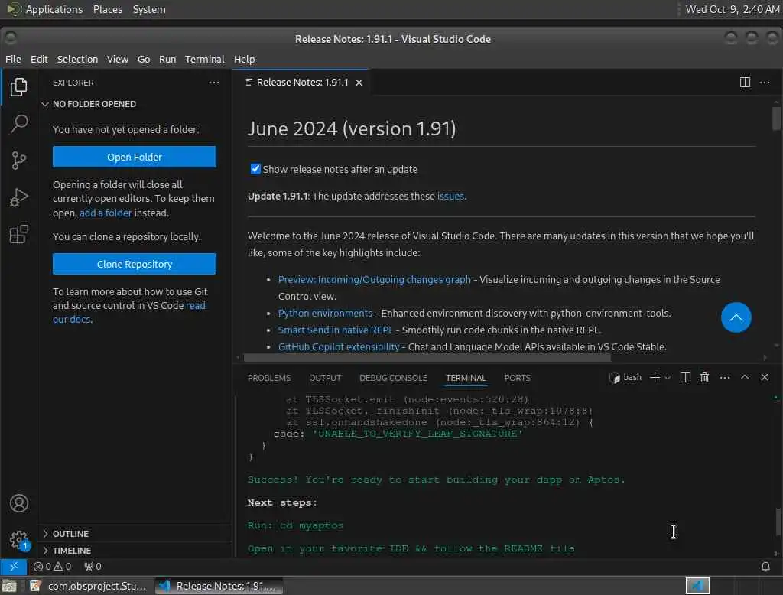Open the Go menu
Screen dimensions: 783x595
(x=143, y=59)
